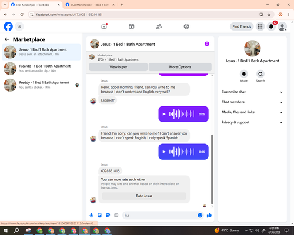Open the Windows Start menu
The height and width of the screenshot is (235, 294).
pyautogui.click(x=5, y=230)
